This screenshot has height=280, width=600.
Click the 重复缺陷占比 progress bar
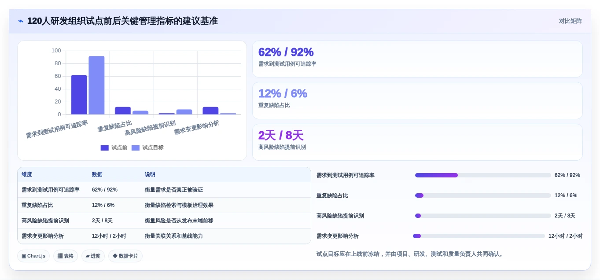[x=483, y=195]
